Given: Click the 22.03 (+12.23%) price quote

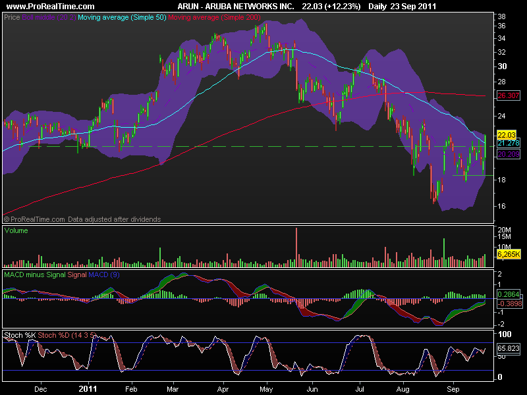Looking at the screenshot, I should (331, 7).
